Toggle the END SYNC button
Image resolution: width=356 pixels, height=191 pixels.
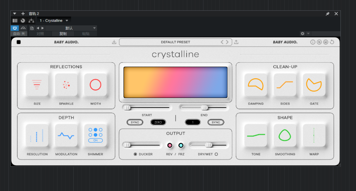point(216,122)
